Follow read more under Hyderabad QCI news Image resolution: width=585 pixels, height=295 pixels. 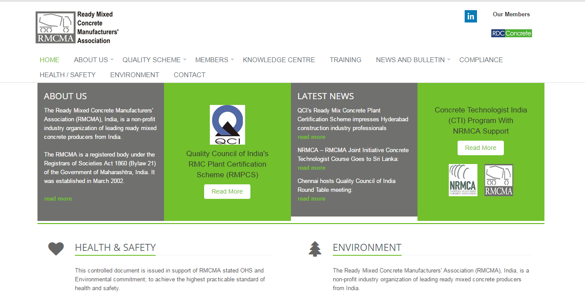tap(311, 137)
